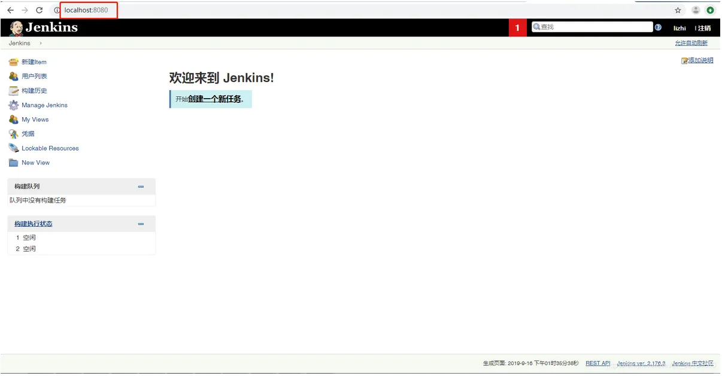The height and width of the screenshot is (376, 722).
Task: Focus the 查找 search box
Action: (593, 27)
